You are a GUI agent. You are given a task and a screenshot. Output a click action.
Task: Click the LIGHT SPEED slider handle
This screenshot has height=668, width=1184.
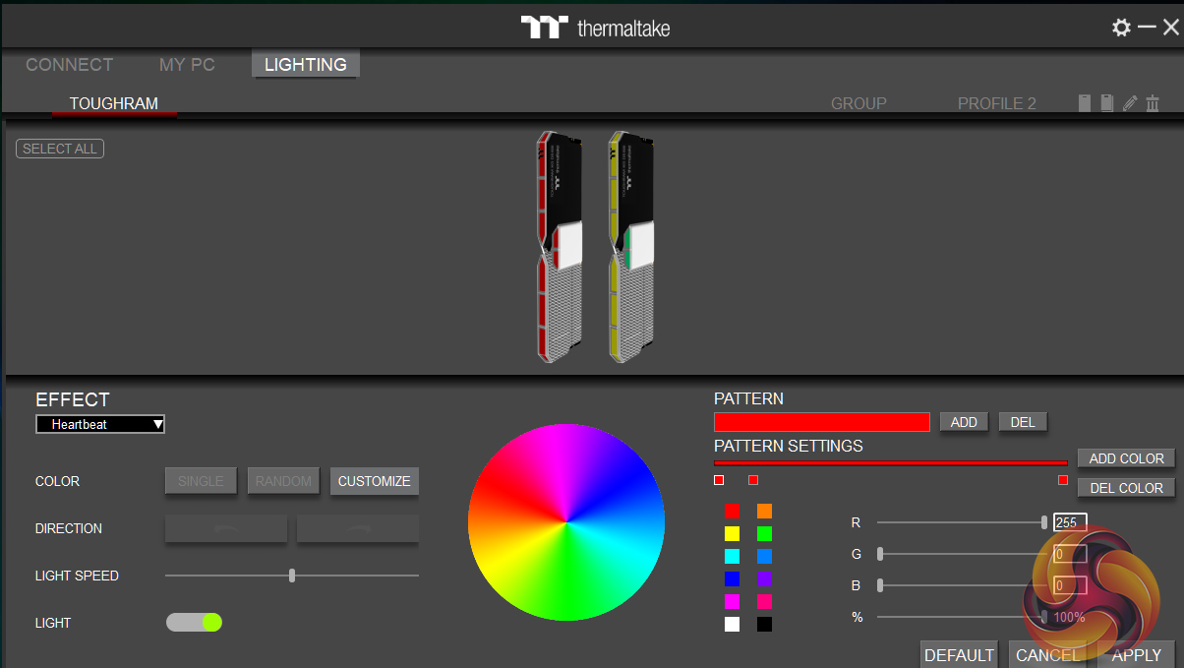[292, 576]
